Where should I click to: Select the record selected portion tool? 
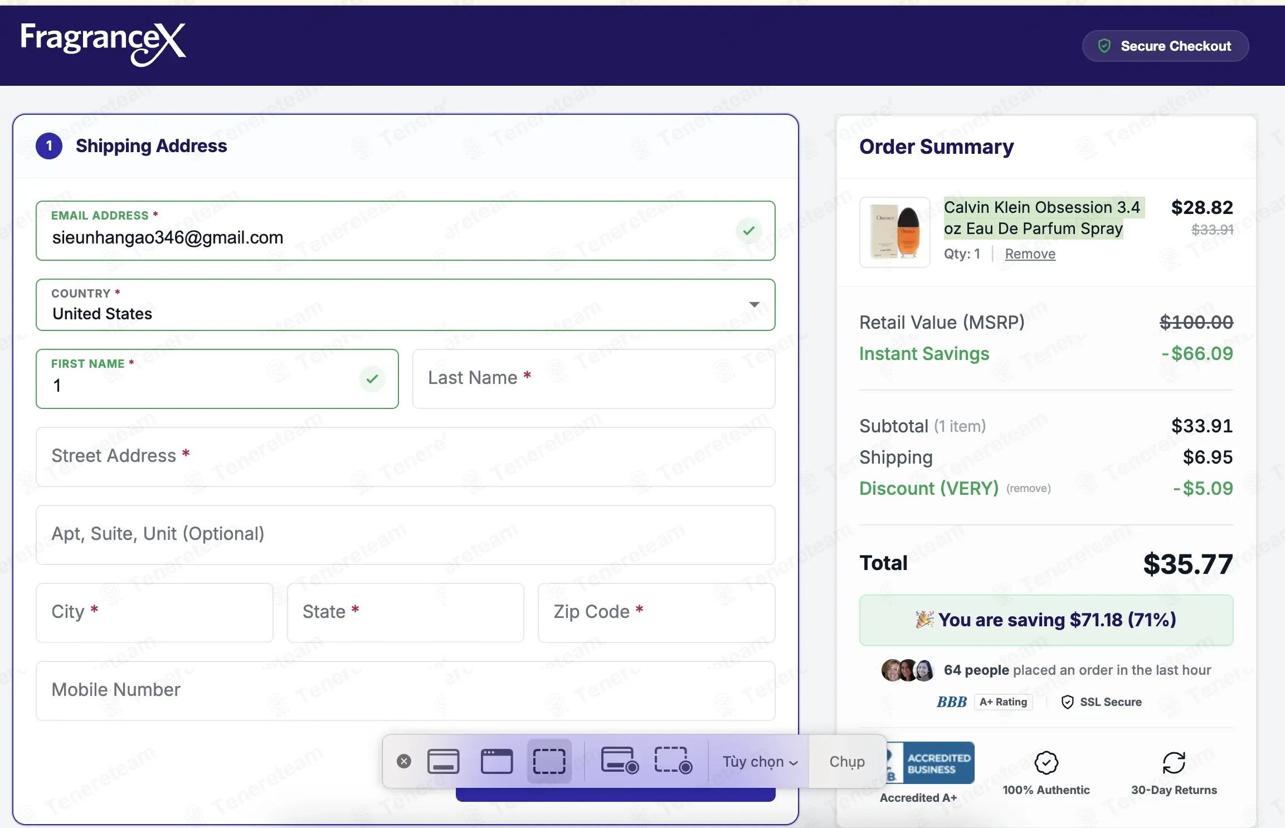click(x=673, y=761)
